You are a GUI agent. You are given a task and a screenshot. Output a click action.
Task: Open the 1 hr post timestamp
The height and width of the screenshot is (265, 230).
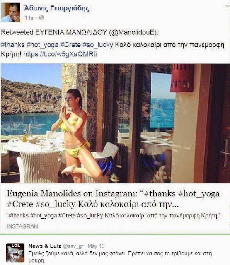pos(29,17)
